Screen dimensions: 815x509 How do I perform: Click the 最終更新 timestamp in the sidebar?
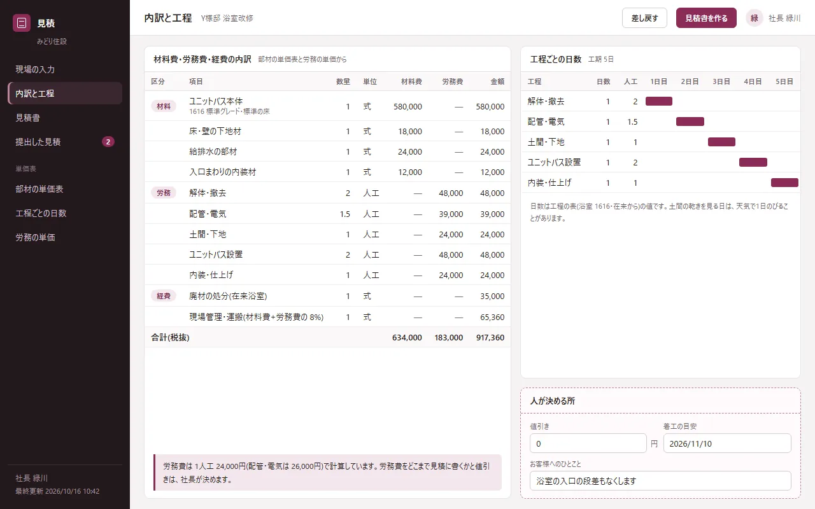[57, 491]
